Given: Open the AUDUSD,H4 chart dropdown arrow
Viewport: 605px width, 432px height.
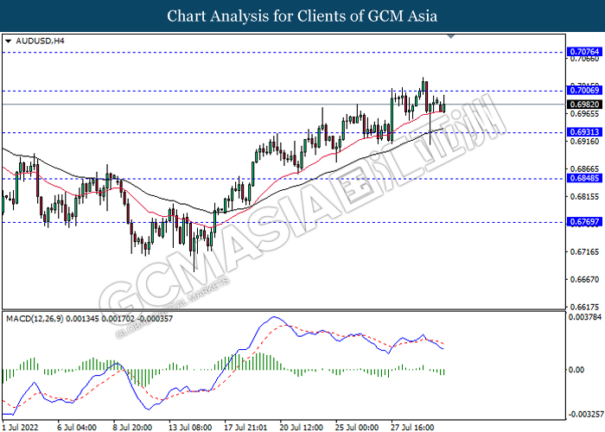Looking at the screenshot, I should coord(8,41).
